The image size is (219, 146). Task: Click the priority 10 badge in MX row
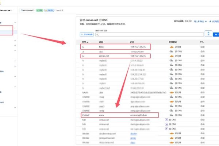[166, 124]
